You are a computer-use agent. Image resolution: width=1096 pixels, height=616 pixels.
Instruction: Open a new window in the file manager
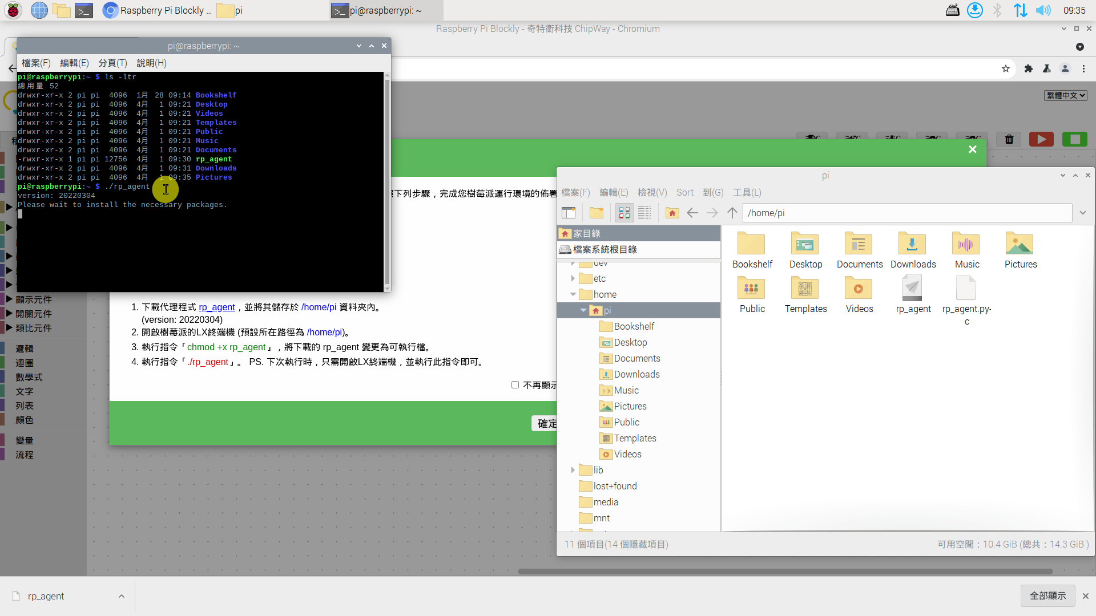pos(569,213)
